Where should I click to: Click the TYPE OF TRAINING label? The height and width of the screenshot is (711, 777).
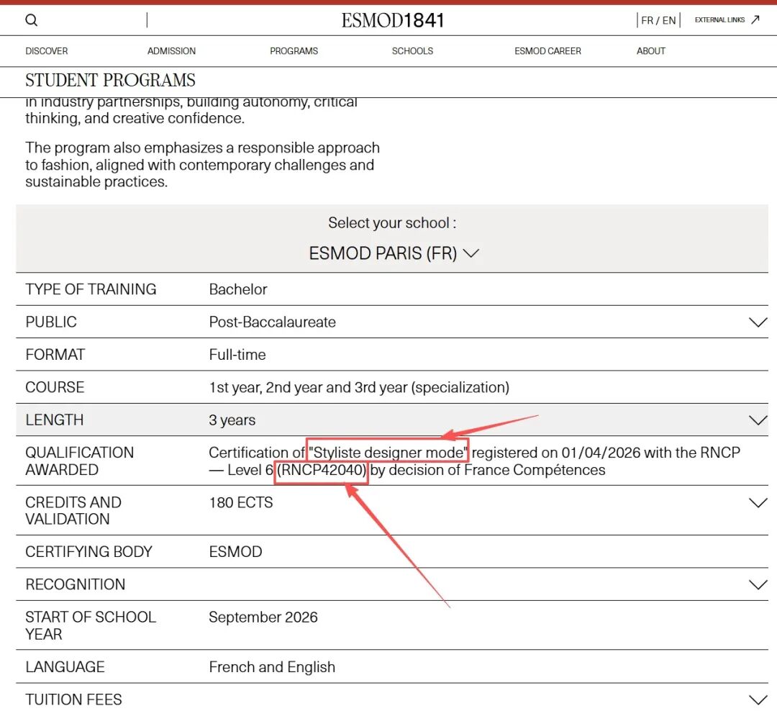point(91,289)
